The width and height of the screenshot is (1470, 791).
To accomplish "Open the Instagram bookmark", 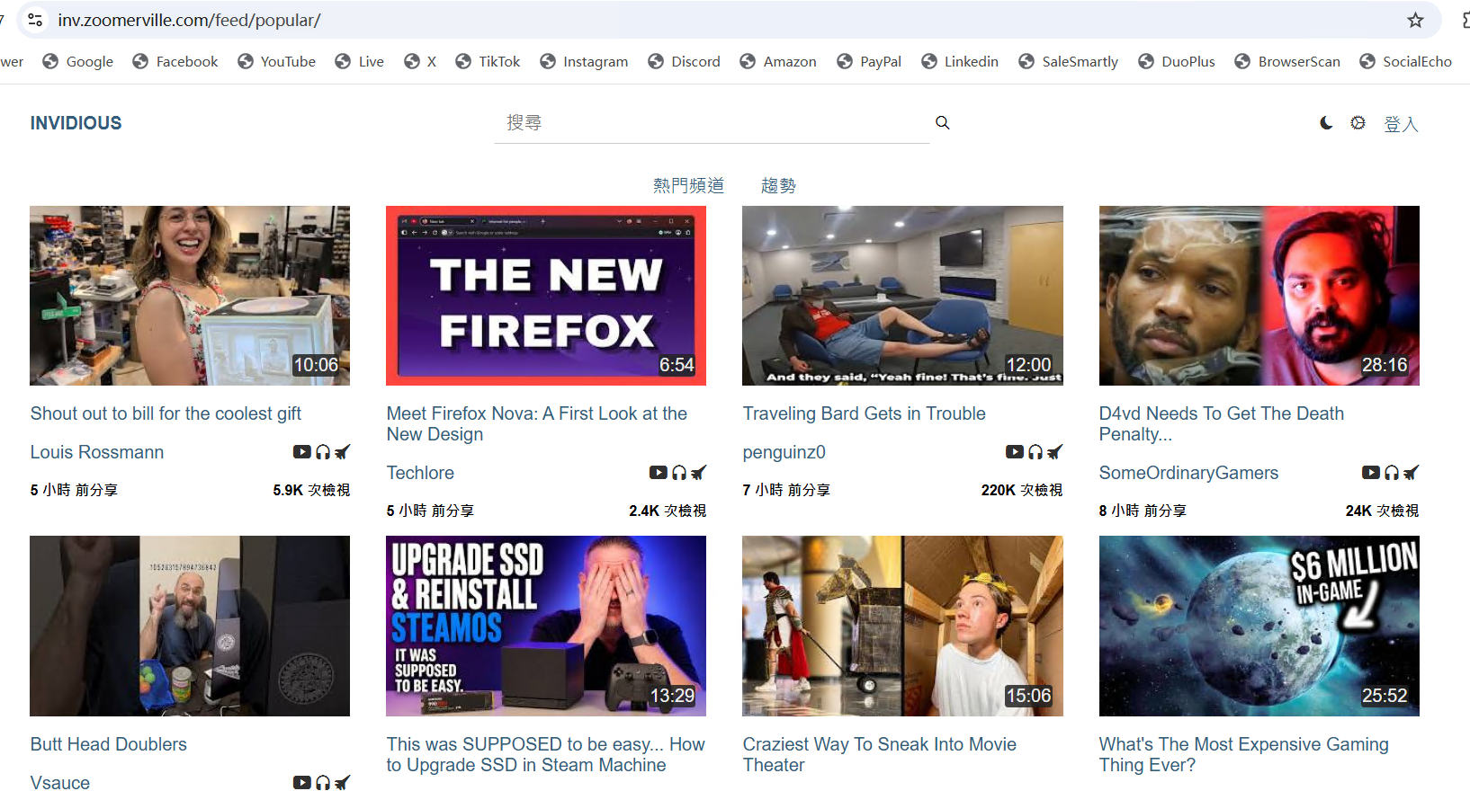I will pos(584,61).
